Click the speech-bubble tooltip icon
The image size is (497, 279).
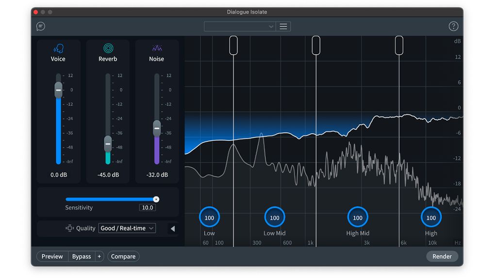coord(40,26)
